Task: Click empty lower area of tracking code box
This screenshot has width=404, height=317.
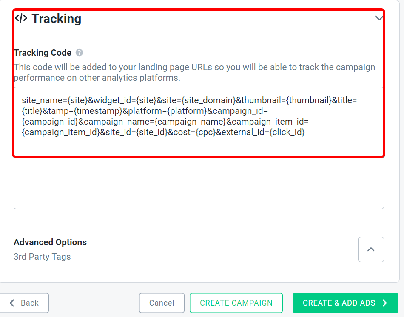Action: 199,183
